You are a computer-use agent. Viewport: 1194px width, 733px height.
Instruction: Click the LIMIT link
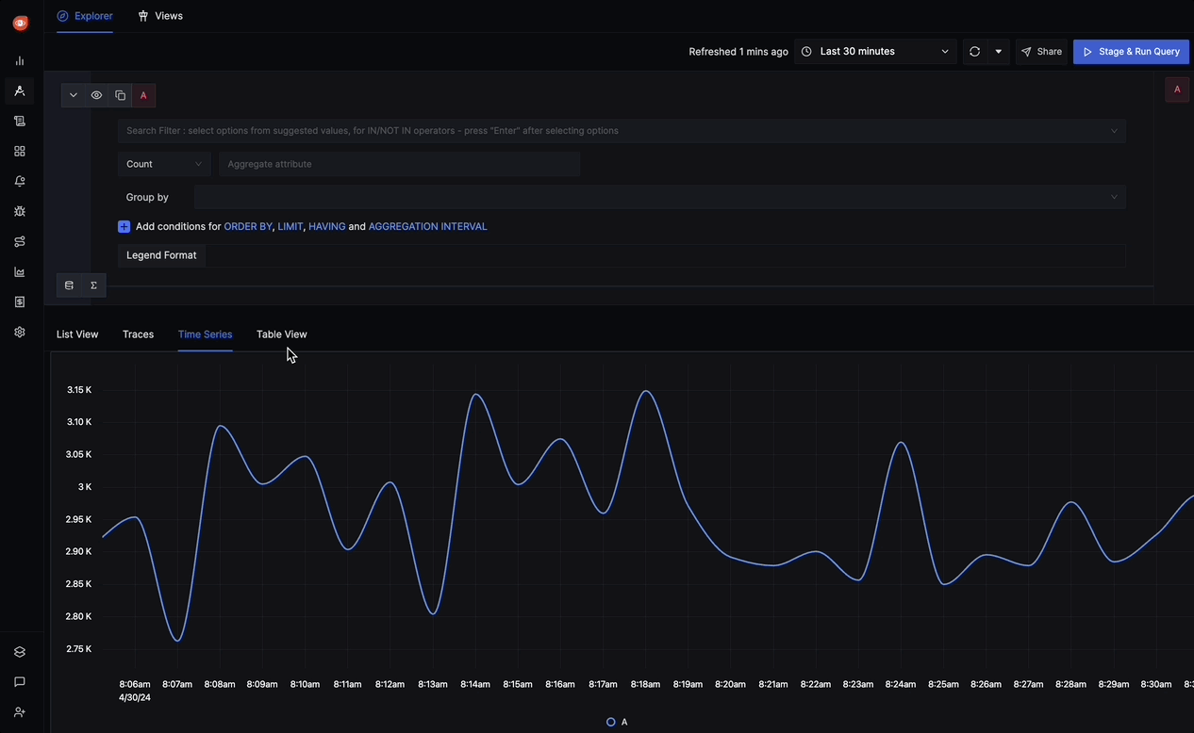point(290,227)
